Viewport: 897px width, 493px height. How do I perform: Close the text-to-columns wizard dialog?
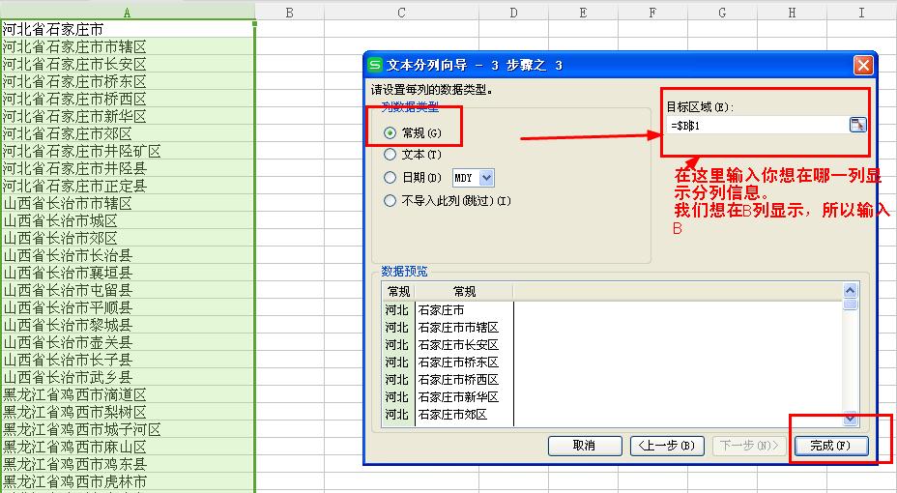click(863, 65)
